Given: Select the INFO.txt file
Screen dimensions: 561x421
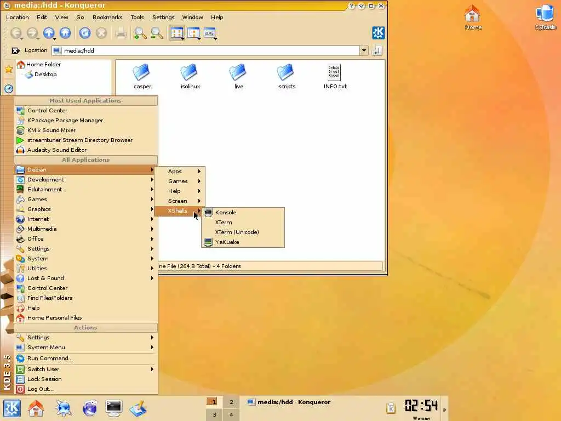Looking at the screenshot, I should tap(335, 76).
